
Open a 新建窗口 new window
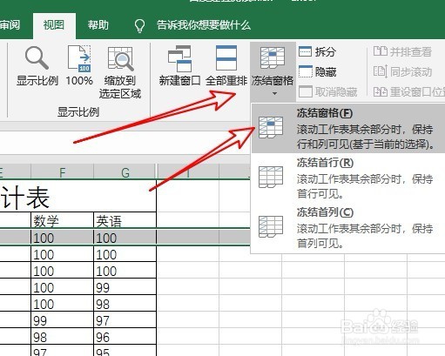pos(179,66)
